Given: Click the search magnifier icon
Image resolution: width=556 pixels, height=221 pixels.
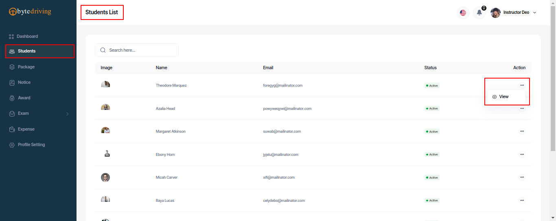Looking at the screenshot, I should [x=103, y=50].
